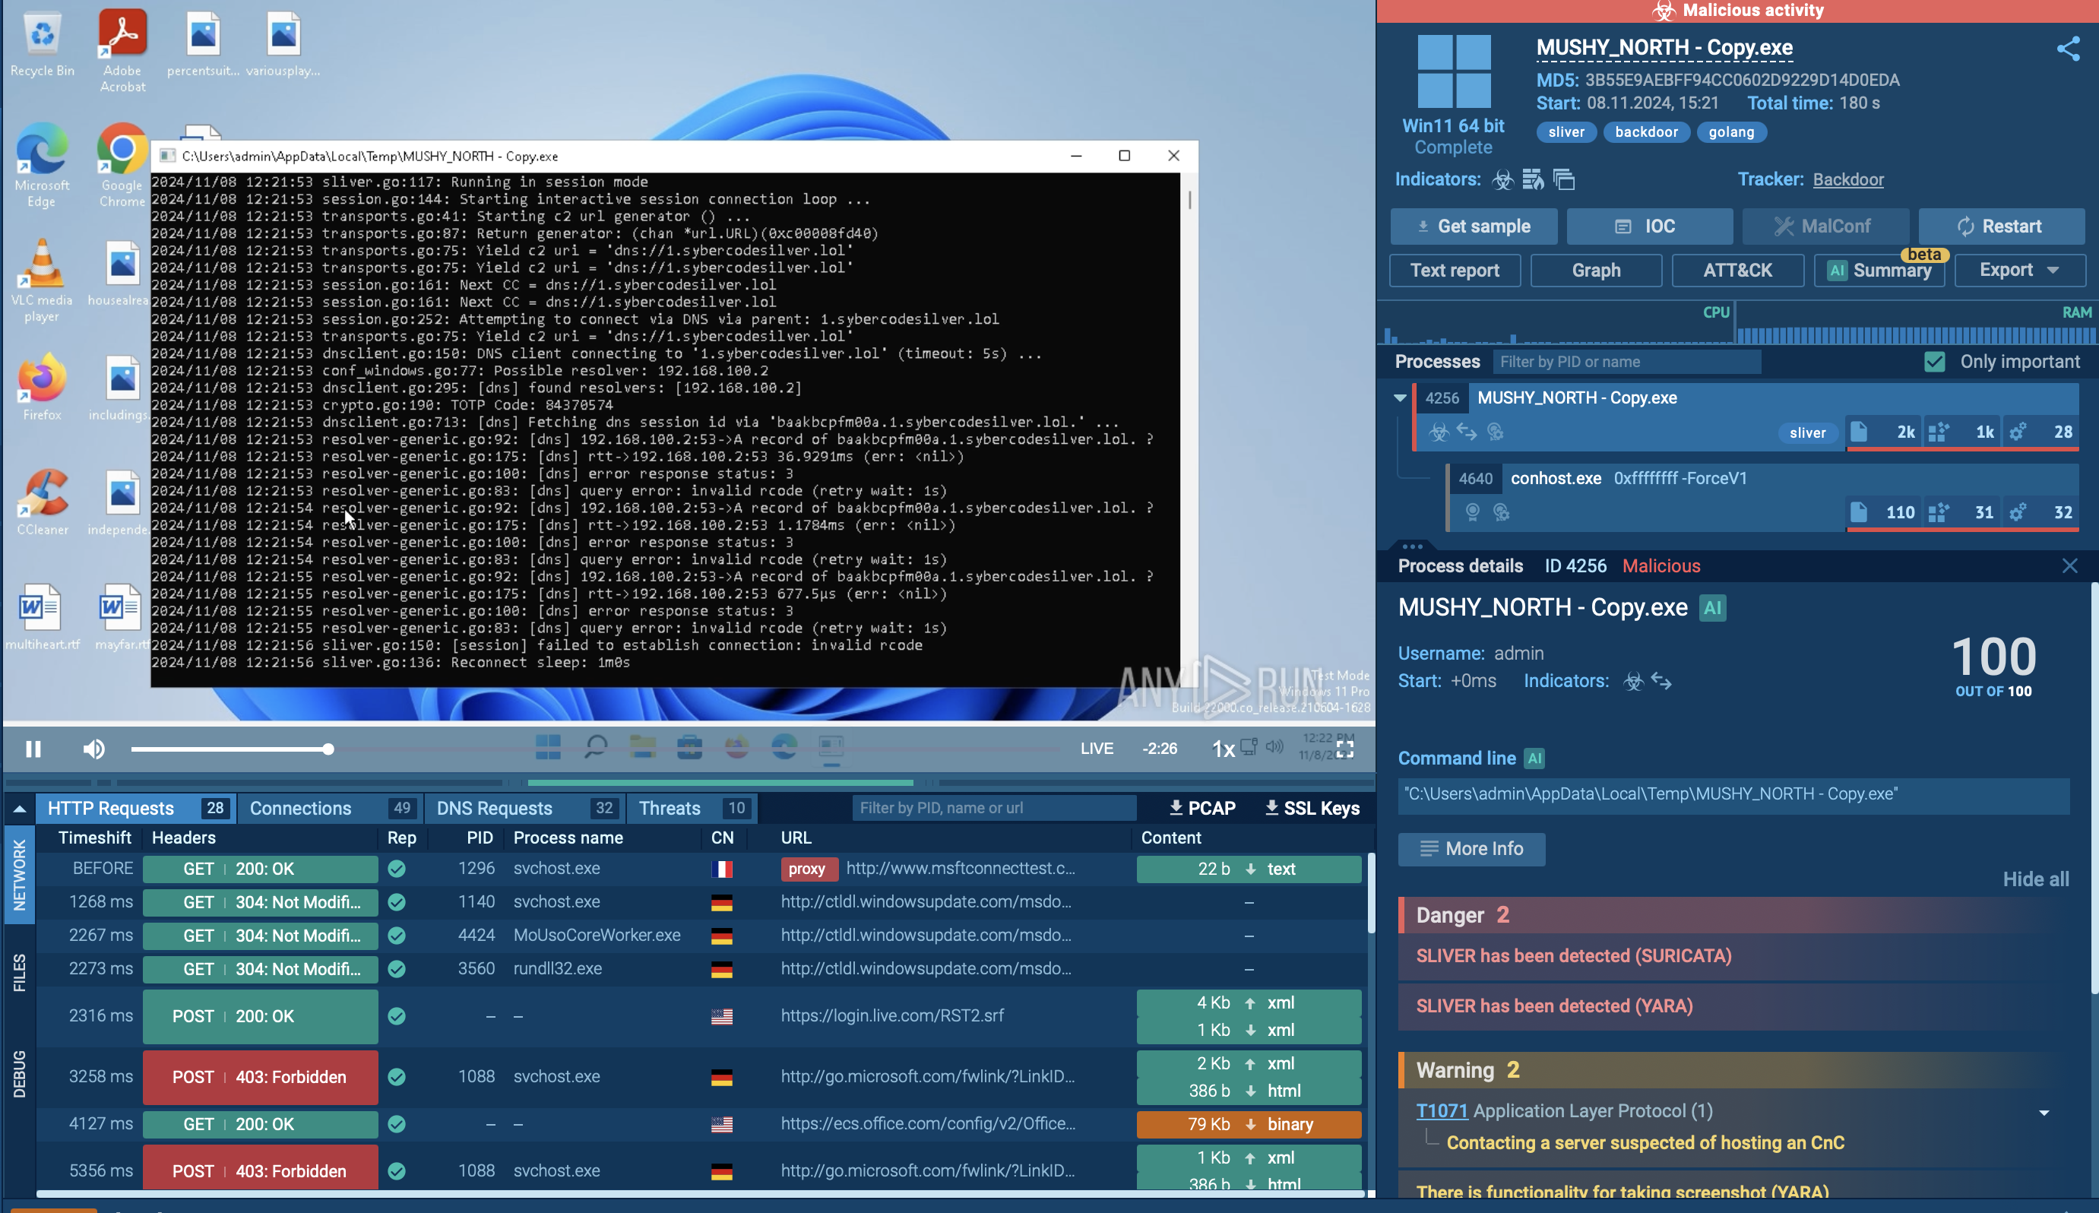Expand the T1071 Application Layer Protocol entry
2099x1213 pixels.
pyautogui.click(x=2044, y=1112)
